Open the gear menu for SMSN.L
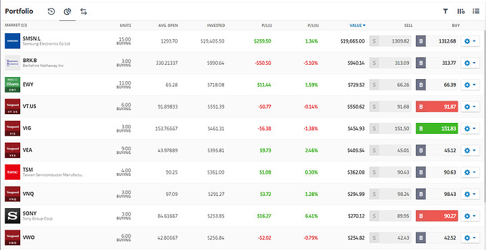Viewport: 486px width, 250px height. 470,41
